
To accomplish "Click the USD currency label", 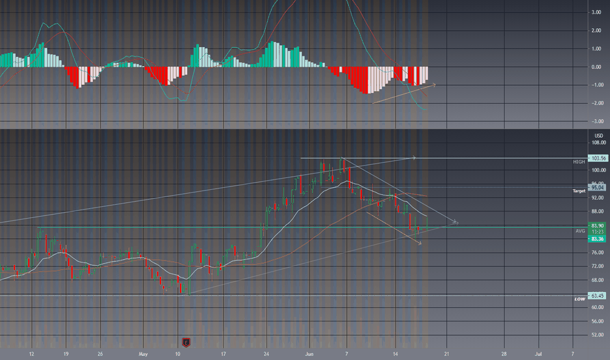I will [598, 136].
